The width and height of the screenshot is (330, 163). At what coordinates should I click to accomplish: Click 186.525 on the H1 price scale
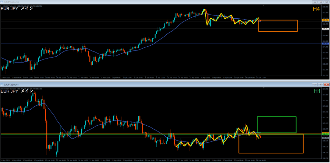[325, 147]
